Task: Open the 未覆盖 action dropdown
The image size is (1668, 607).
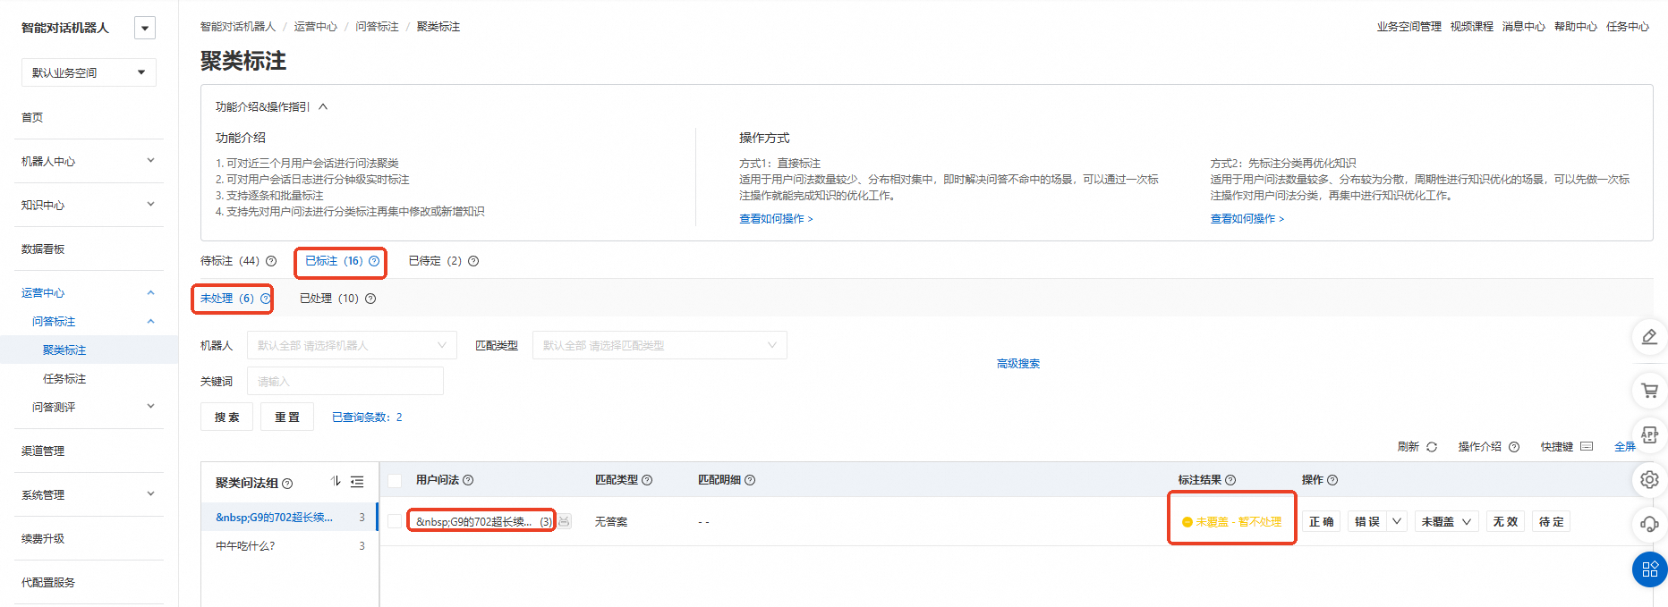Action: coord(1446,521)
